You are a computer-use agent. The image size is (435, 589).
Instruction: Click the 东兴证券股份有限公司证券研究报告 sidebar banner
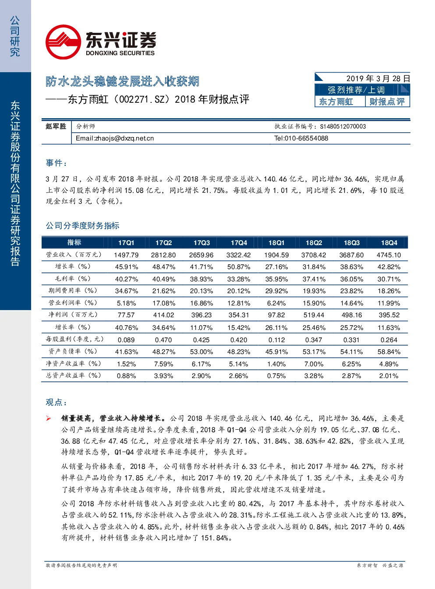15,184
